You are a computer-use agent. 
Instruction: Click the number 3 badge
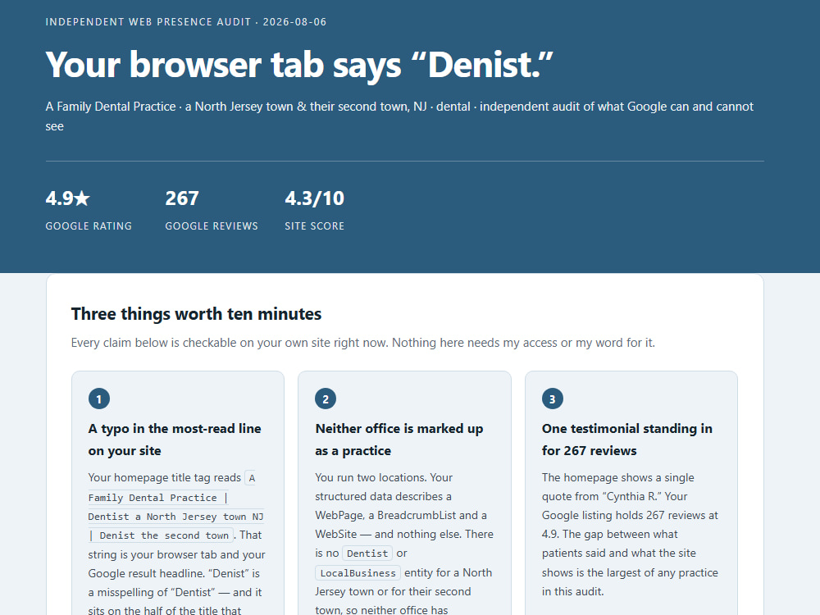pyautogui.click(x=552, y=399)
